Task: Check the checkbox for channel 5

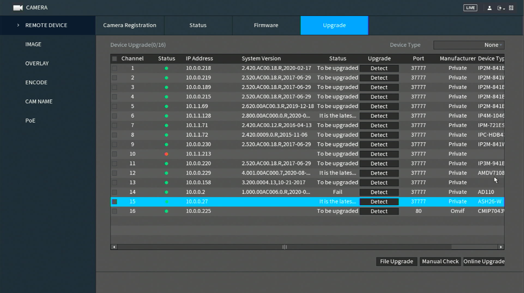Action: pos(114,106)
